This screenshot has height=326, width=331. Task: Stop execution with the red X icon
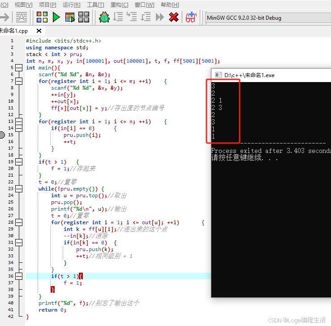(174, 17)
